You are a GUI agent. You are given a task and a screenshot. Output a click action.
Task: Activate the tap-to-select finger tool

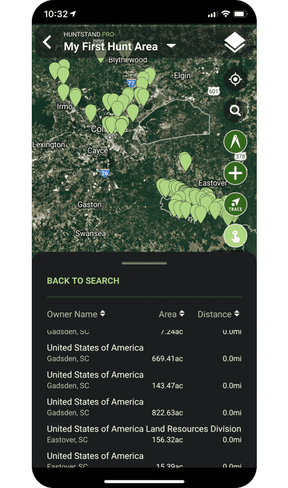coord(235,236)
